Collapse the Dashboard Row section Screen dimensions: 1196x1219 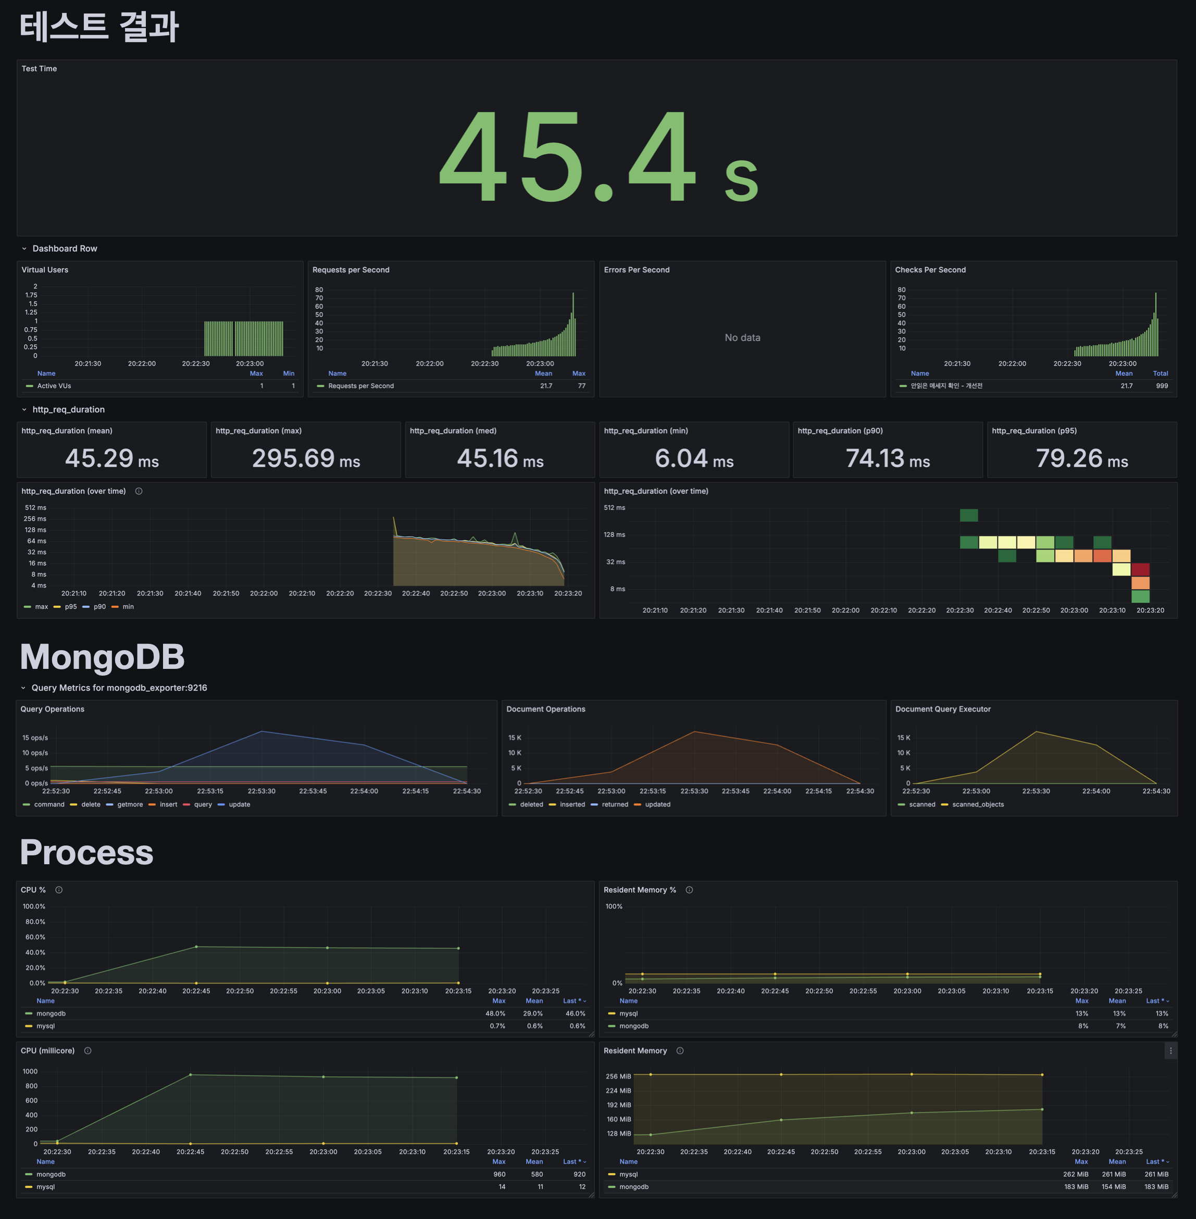24,249
